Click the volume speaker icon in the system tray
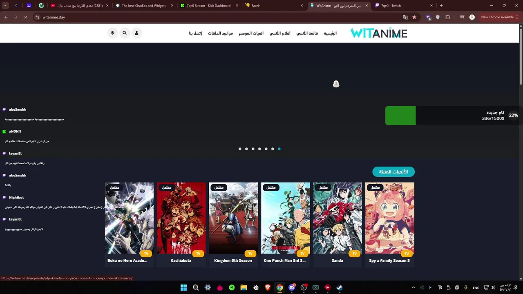523x294 pixels. click(x=493, y=287)
